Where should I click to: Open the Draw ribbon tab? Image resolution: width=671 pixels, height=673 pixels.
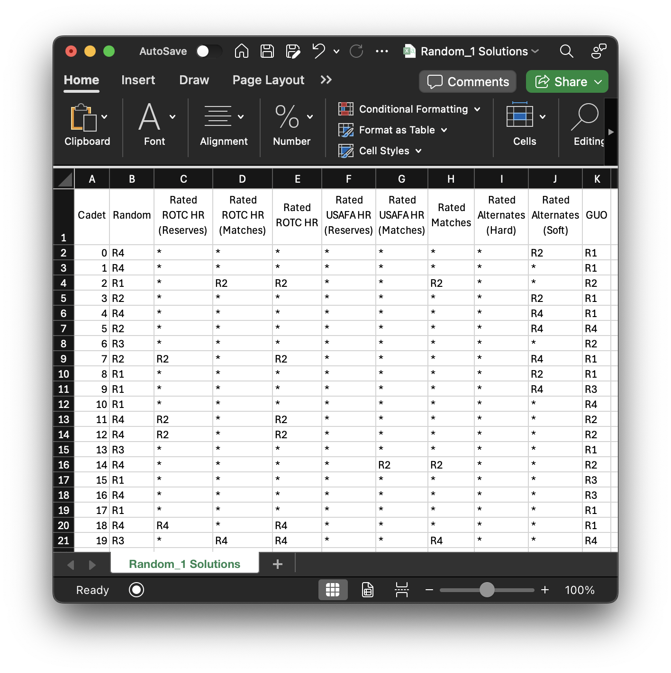(194, 80)
